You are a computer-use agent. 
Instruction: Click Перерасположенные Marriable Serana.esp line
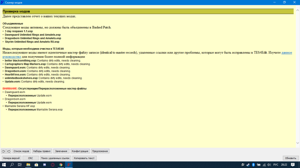point(35,109)
